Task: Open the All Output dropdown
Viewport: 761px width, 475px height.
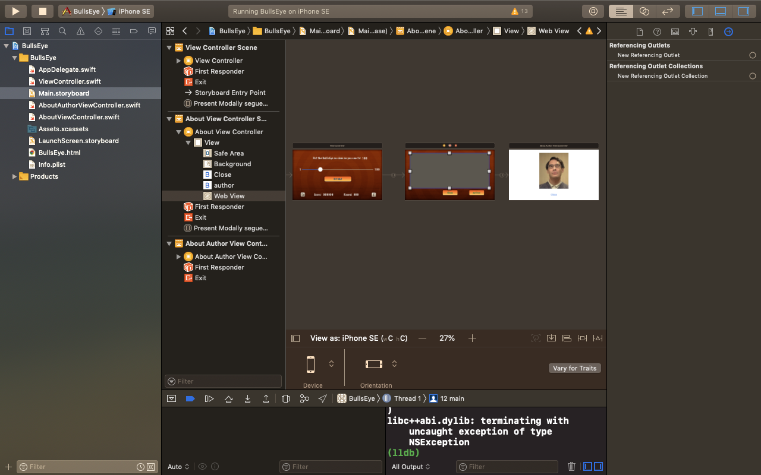Action: (x=411, y=467)
